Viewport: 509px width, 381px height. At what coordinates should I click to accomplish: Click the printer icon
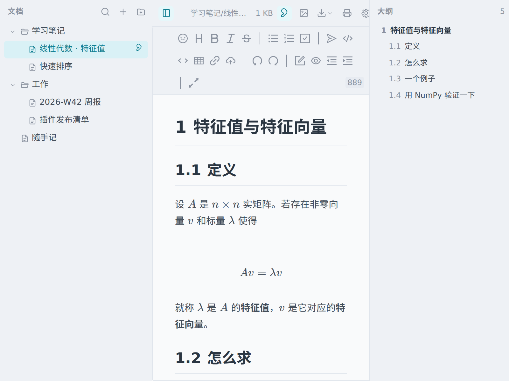[x=347, y=13]
